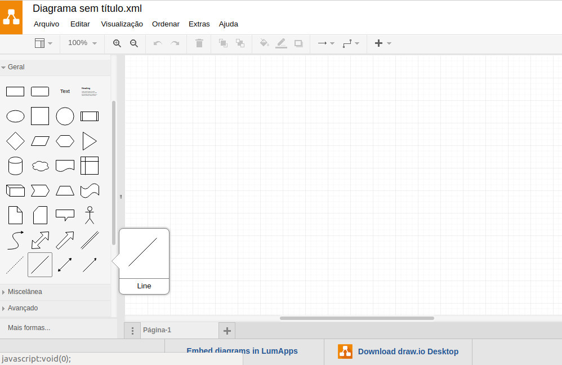Select the Heading textbox shape
Viewport: 562px width, 365px height.
pos(89,91)
